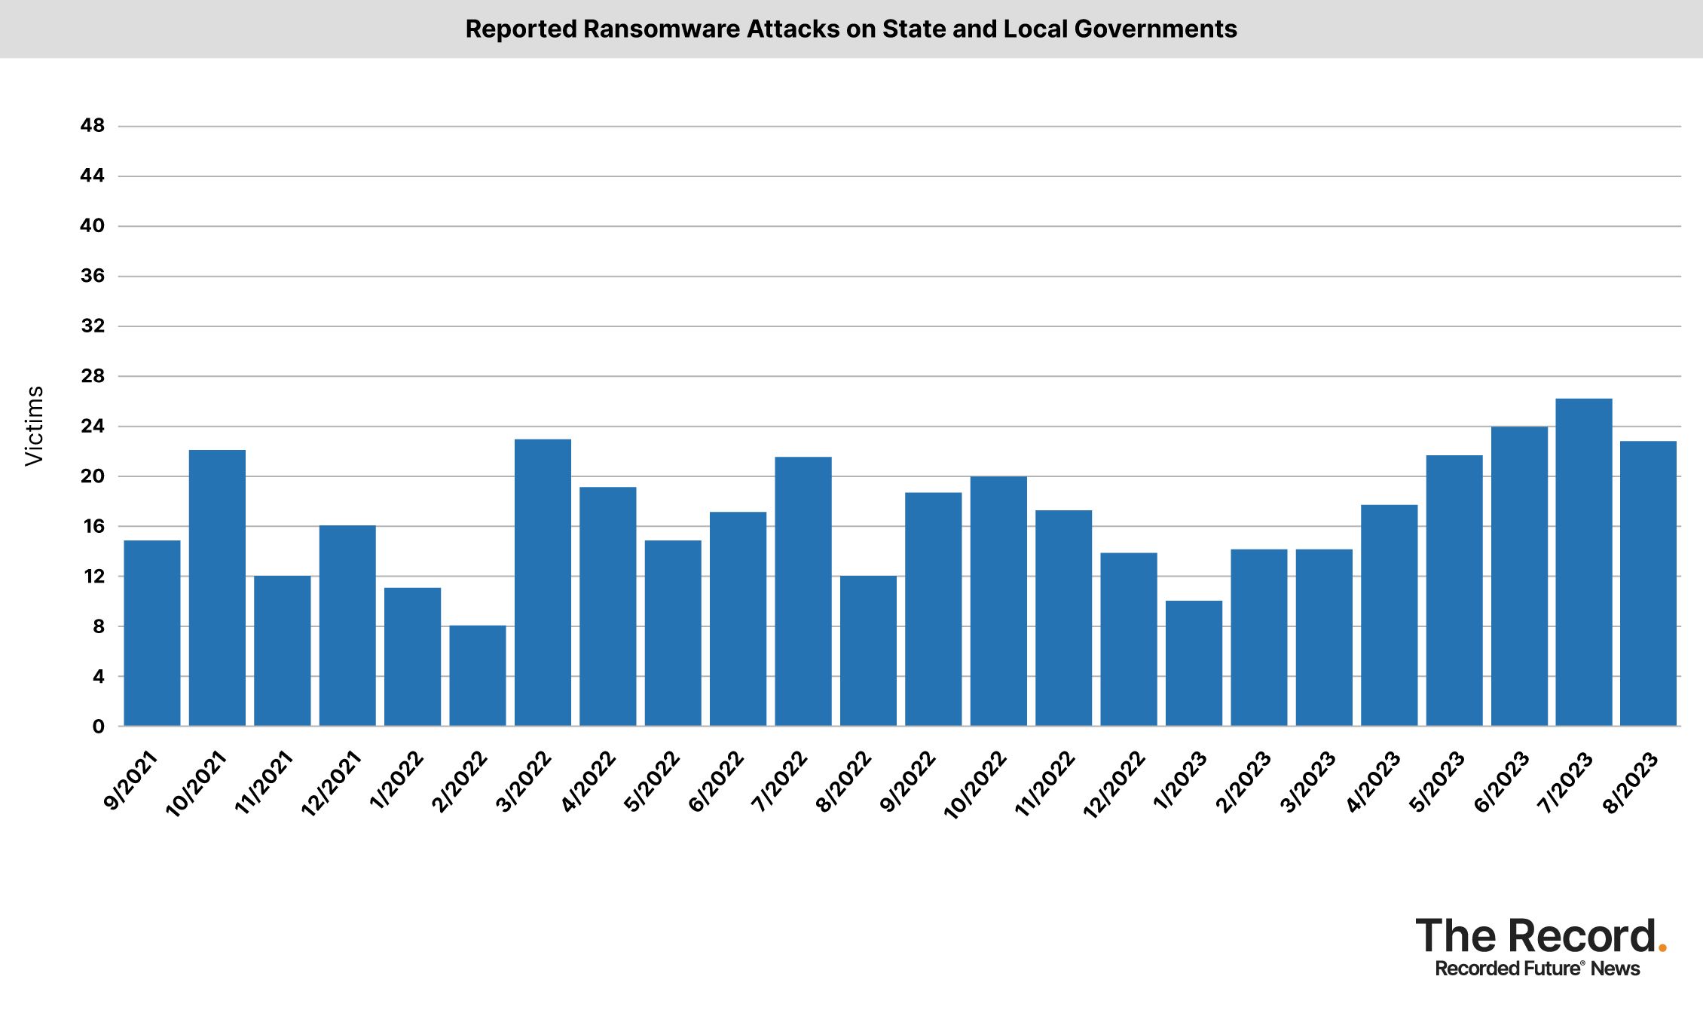This screenshot has width=1703, height=1010.
Task: Click The Record logo
Action: 1542,935
